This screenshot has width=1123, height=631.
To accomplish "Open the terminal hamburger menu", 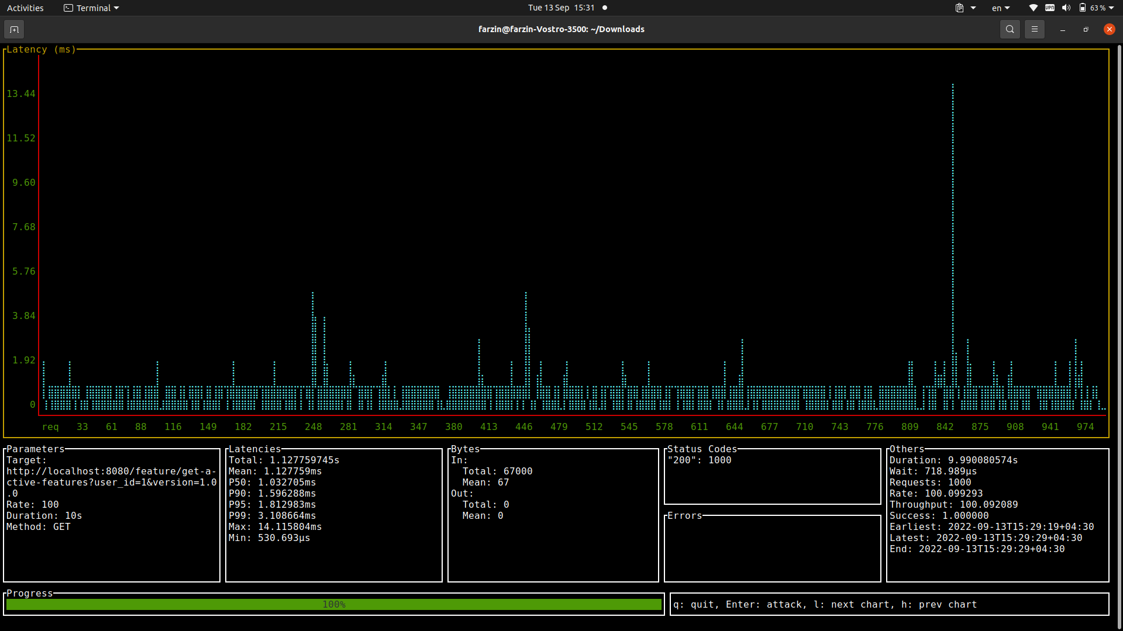I will (x=1034, y=29).
